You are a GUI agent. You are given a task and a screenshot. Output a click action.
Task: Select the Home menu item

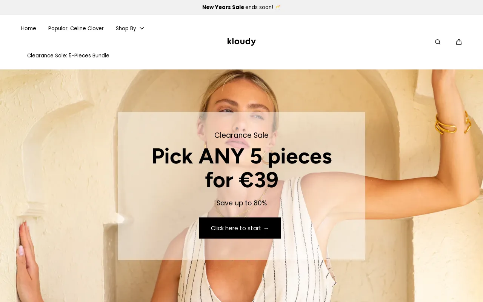[28, 28]
